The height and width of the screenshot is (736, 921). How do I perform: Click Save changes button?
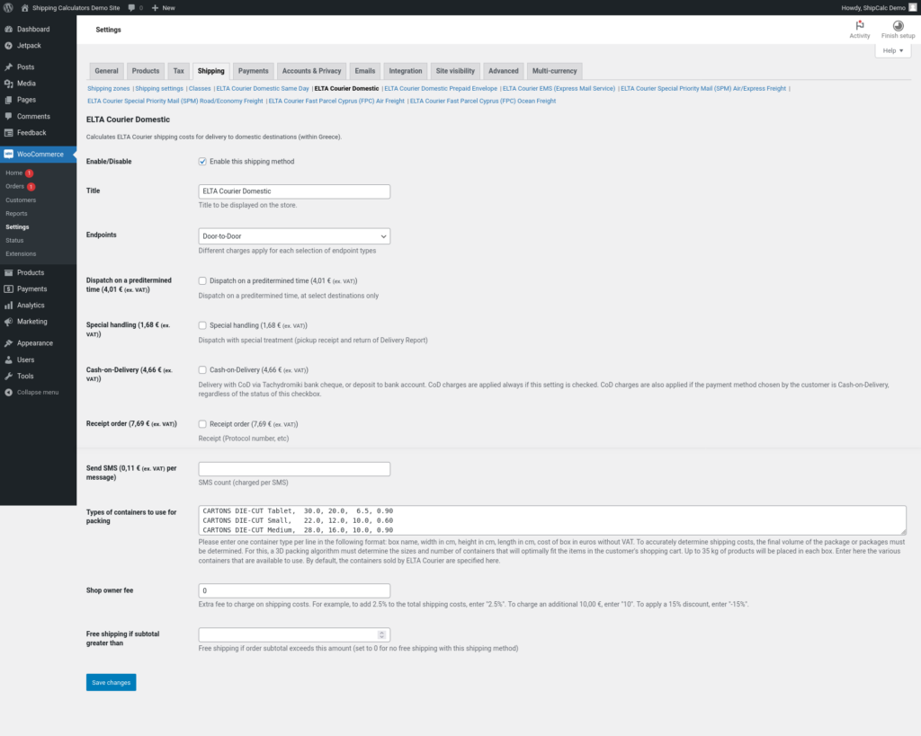click(x=111, y=682)
